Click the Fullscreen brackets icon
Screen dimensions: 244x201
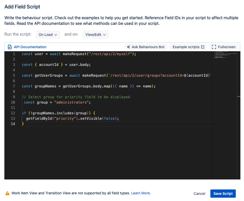pos(214,47)
